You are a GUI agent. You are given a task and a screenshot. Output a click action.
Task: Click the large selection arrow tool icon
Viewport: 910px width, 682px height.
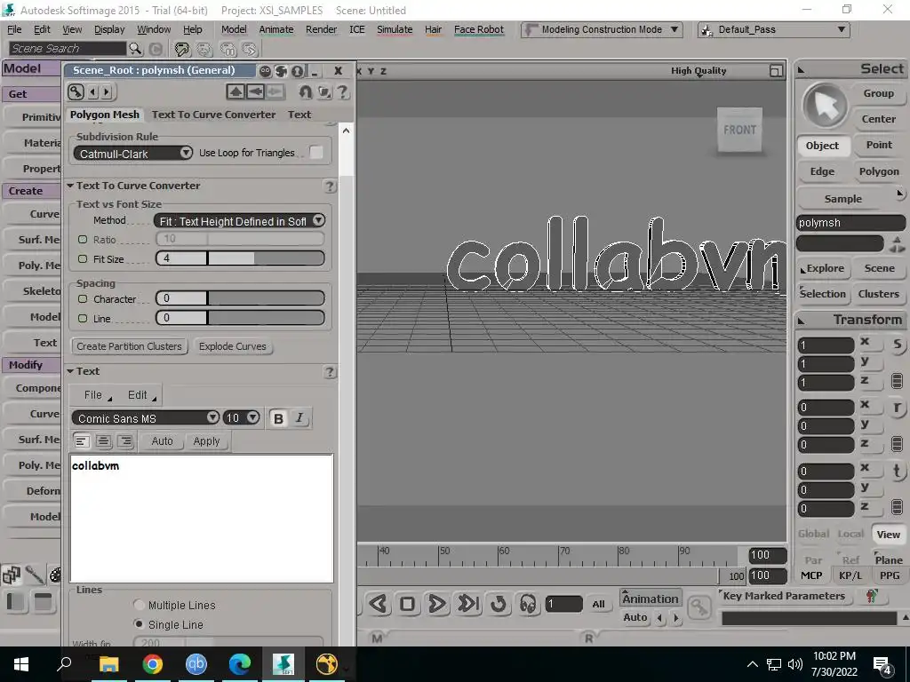pos(825,107)
